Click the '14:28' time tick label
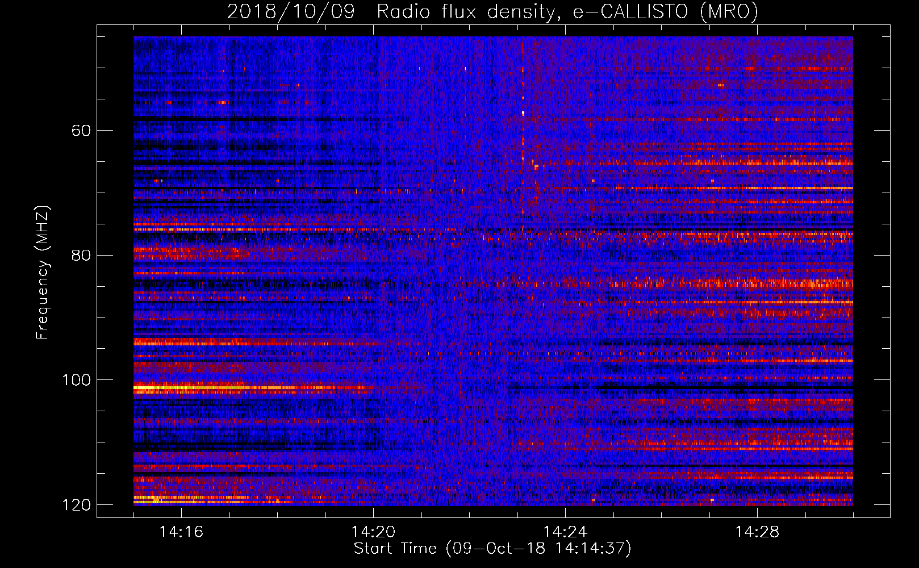Viewport: 919px width, 568px height. tap(757, 532)
